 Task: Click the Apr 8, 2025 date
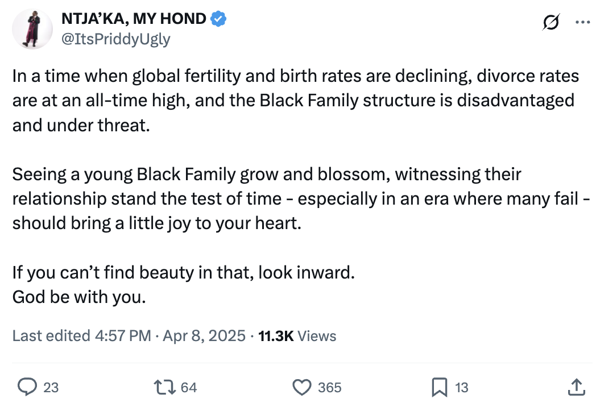tap(204, 336)
